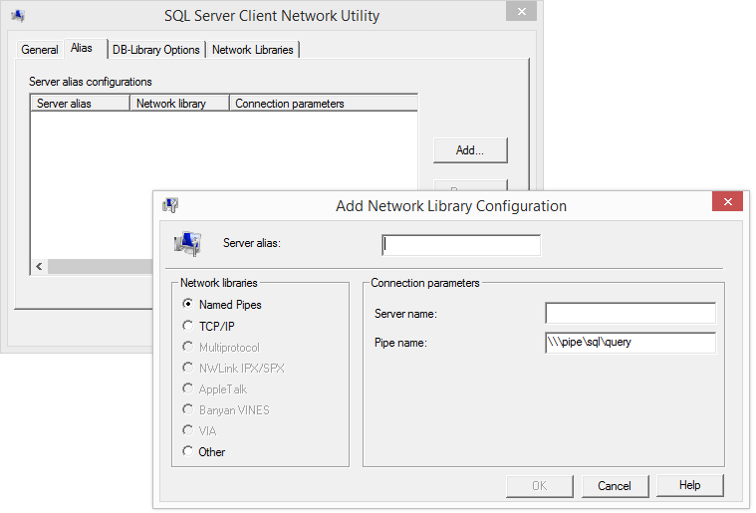Focus the Server alias text field
The width and height of the screenshot is (756, 513).
coord(461,245)
